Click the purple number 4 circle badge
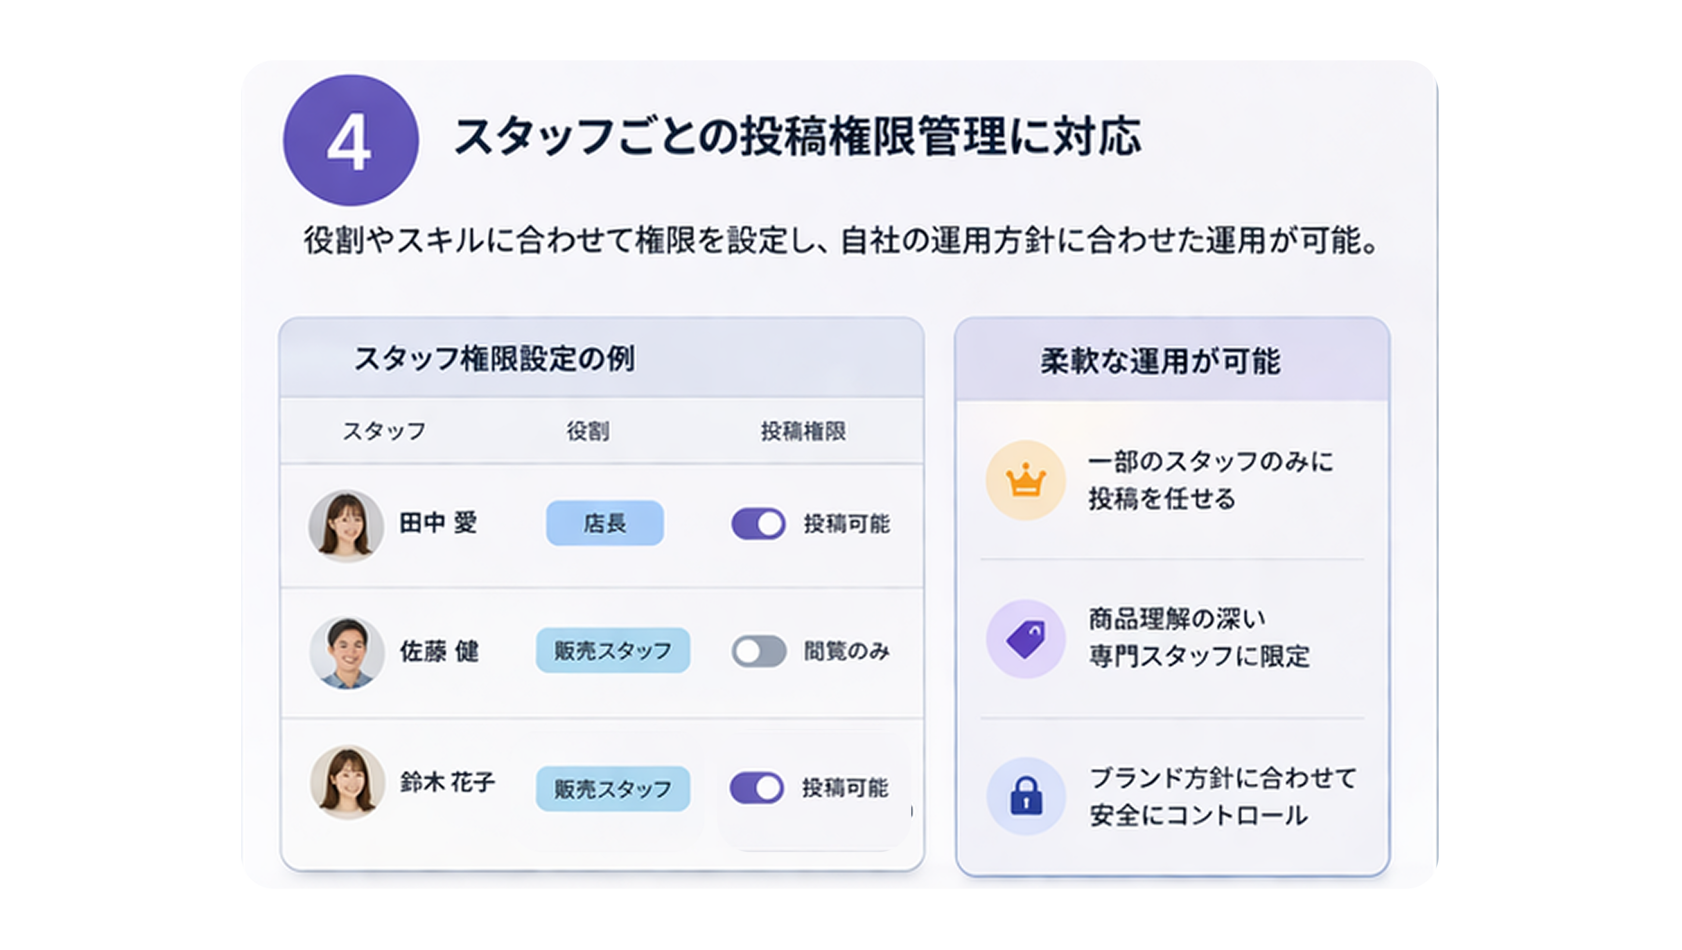1682x950 pixels. coord(351,141)
